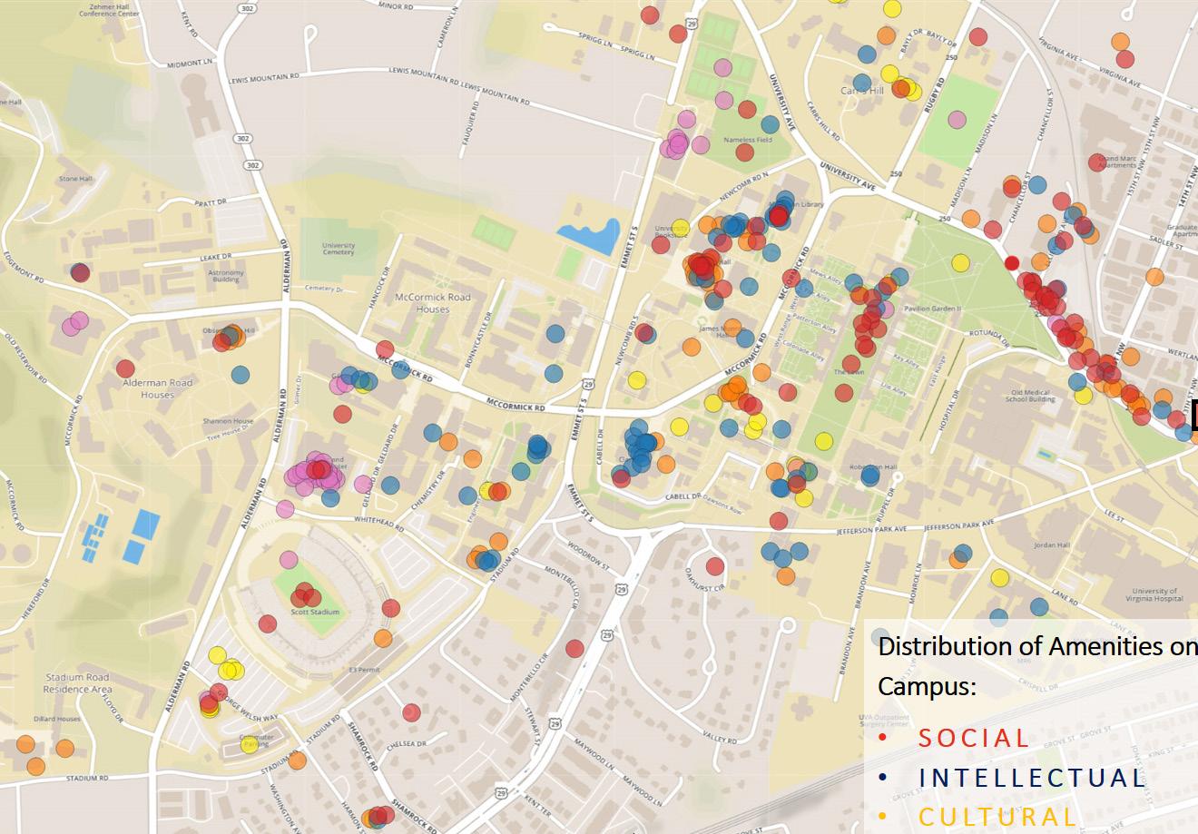Click the Route 29 shield near Kent Rd at bottom
The height and width of the screenshot is (834, 1198).
501,793
